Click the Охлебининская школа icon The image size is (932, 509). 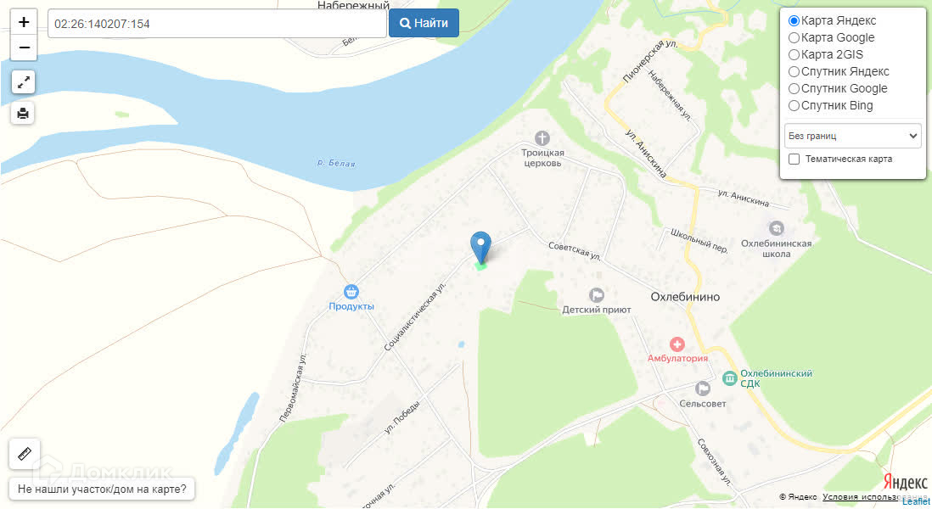tap(777, 228)
